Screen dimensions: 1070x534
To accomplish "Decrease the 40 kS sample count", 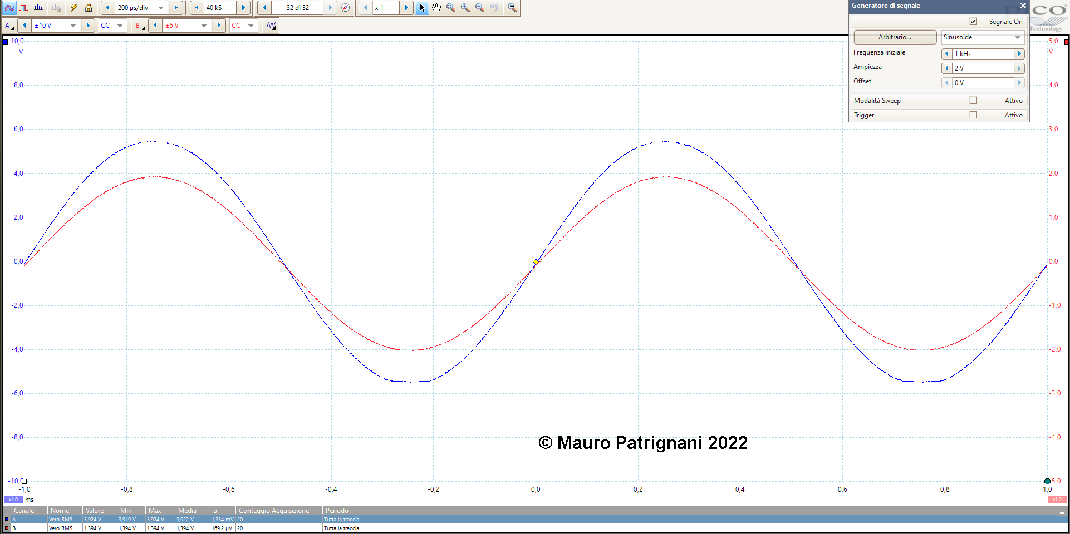I will [197, 8].
